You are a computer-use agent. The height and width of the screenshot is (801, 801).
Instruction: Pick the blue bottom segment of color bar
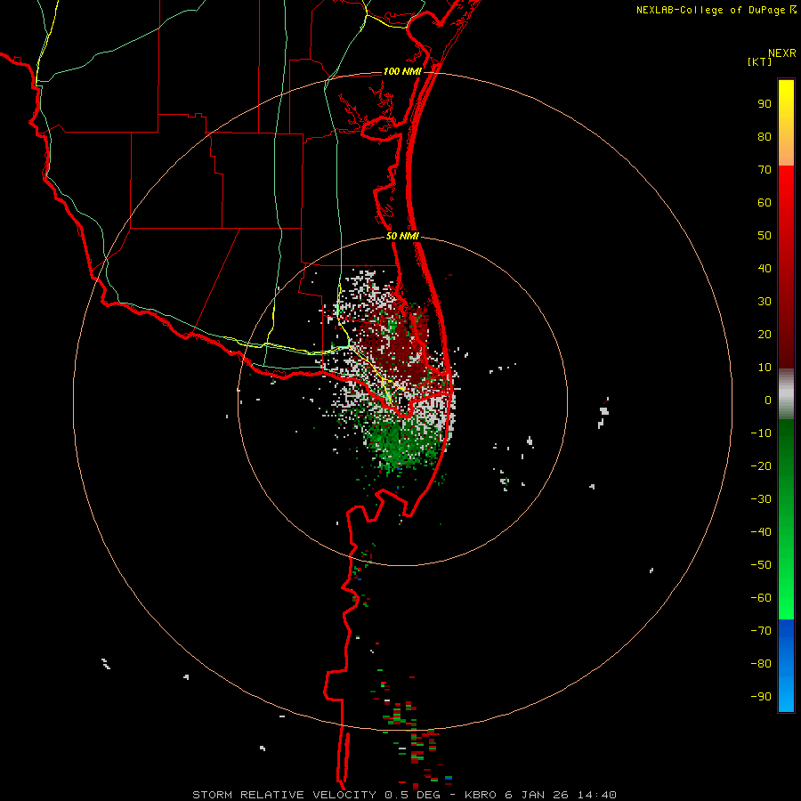tap(786, 665)
